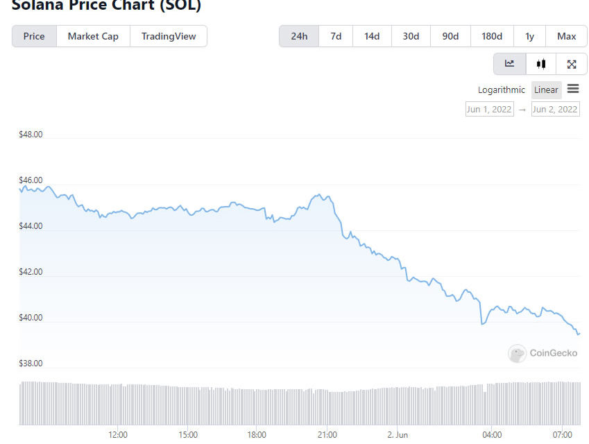Expand chart to fullscreen via arrows icon
Image resolution: width=589 pixels, height=444 pixels.
click(x=572, y=63)
